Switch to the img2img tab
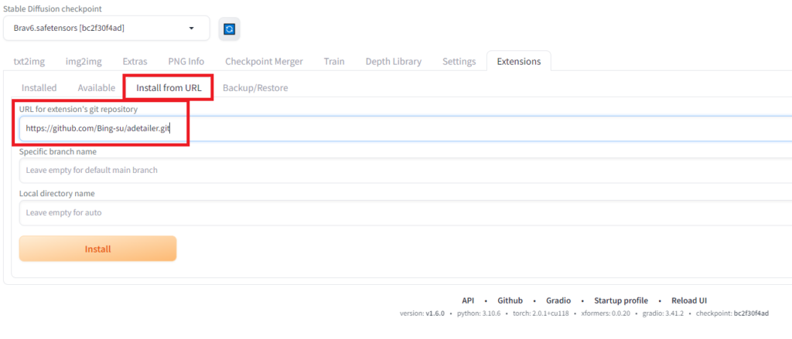The width and height of the screenshot is (792, 339). (x=84, y=62)
